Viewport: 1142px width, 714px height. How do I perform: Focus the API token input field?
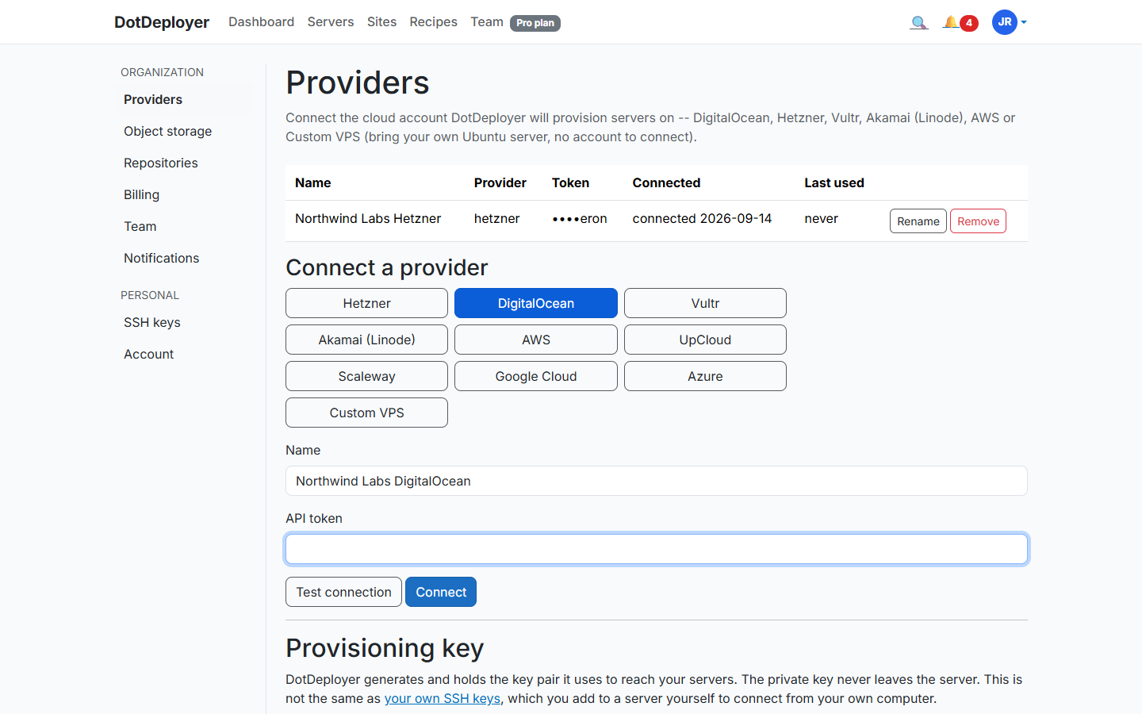point(657,549)
